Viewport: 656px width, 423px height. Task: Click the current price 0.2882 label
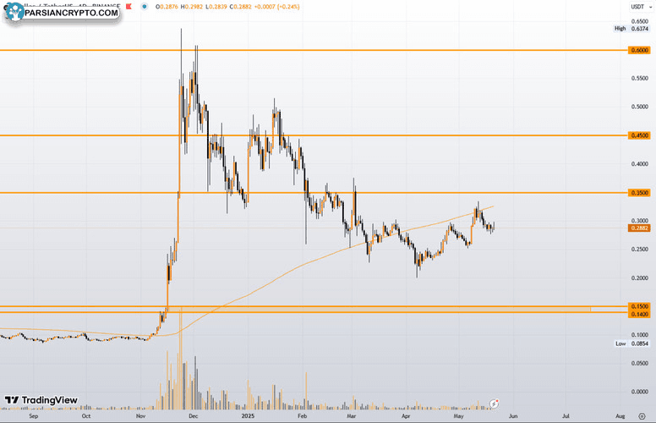[x=639, y=228]
